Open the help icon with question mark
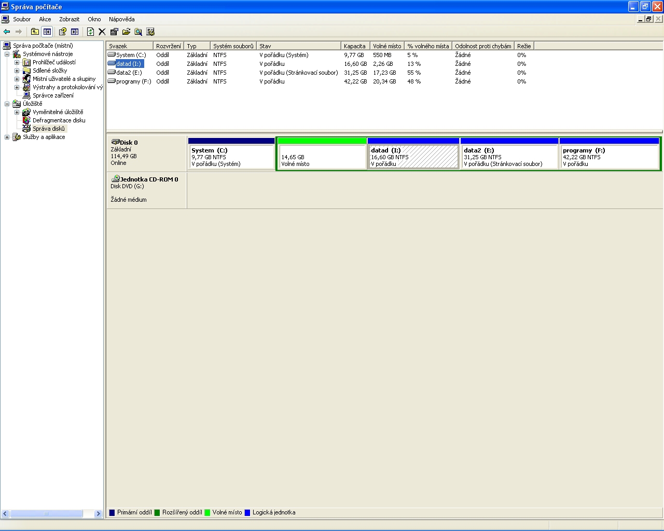 pos(62,32)
